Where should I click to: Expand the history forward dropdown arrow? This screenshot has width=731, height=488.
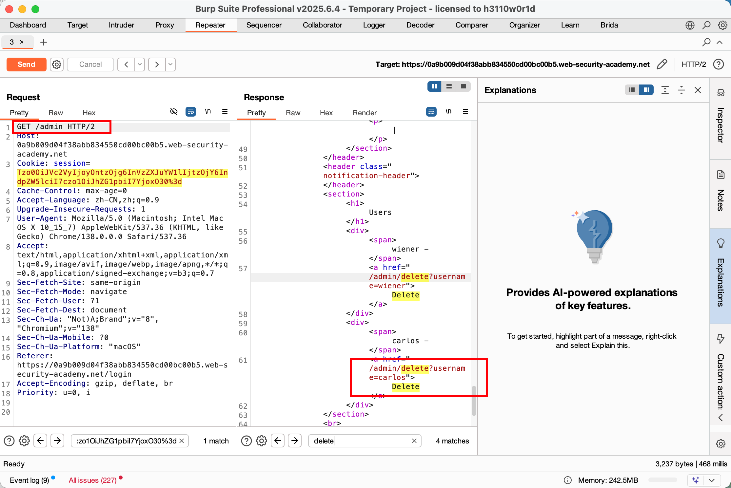[170, 65]
